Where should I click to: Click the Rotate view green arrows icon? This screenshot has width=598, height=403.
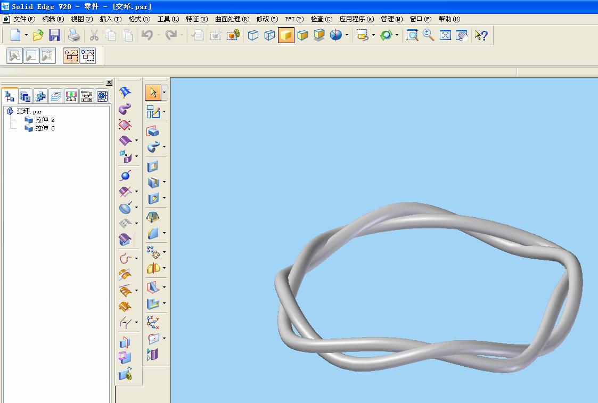click(x=386, y=35)
